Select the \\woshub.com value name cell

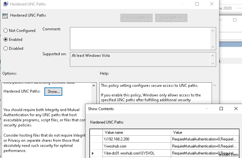[x=137, y=146]
